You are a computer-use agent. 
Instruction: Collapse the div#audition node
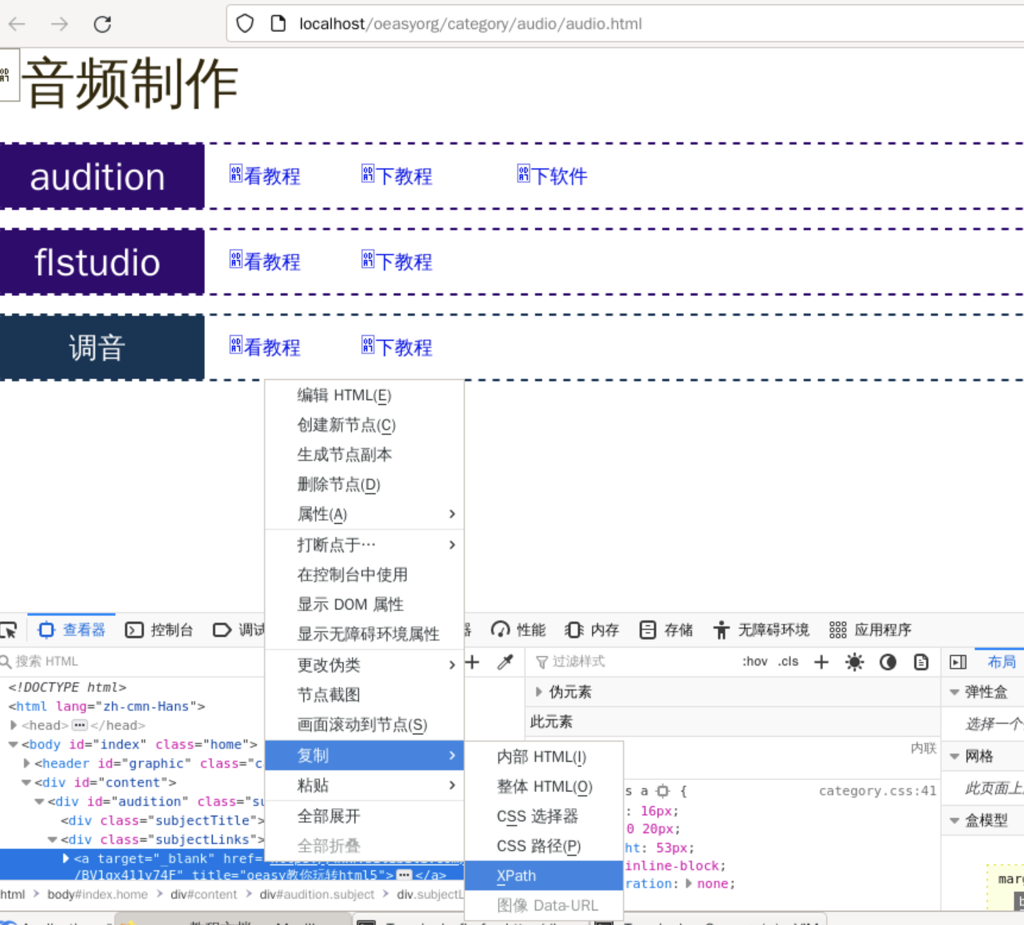tap(40, 802)
